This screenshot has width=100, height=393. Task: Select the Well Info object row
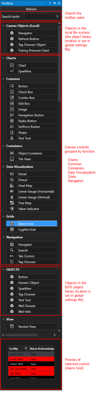tap(32, 312)
